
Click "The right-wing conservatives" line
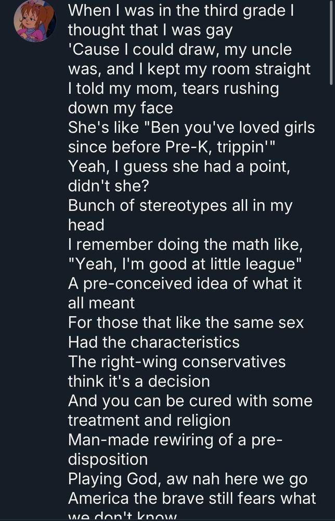pyautogui.click(x=177, y=362)
